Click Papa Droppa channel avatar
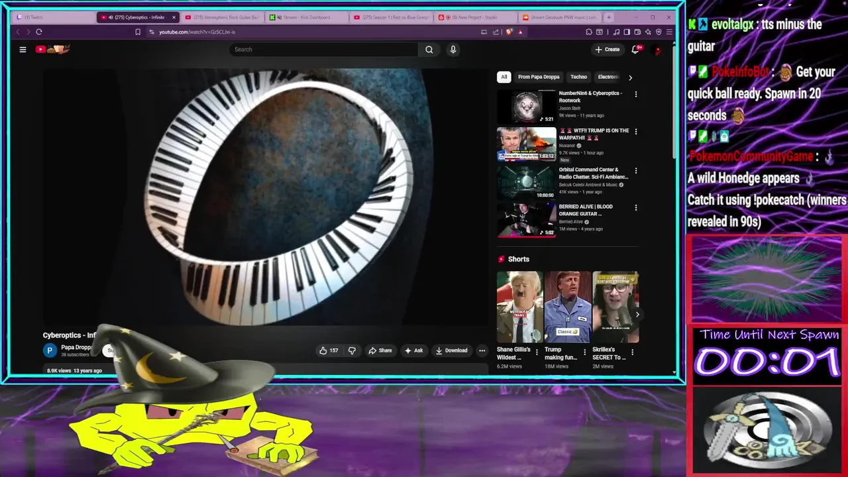This screenshot has height=477, width=848. point(50,350)
